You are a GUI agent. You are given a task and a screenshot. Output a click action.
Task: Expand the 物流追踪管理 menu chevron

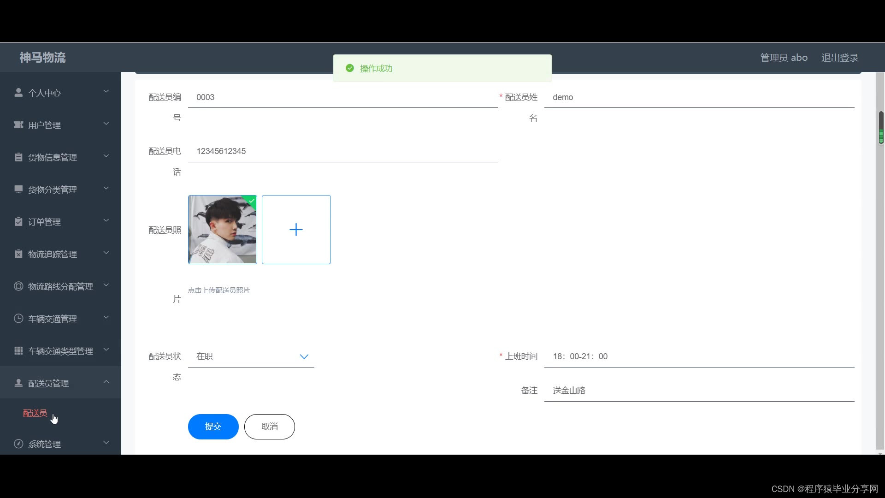pos(106,253)
